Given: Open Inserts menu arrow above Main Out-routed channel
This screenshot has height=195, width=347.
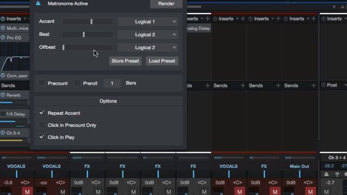Looking at the screenshot, I should (x=308, y=19).
